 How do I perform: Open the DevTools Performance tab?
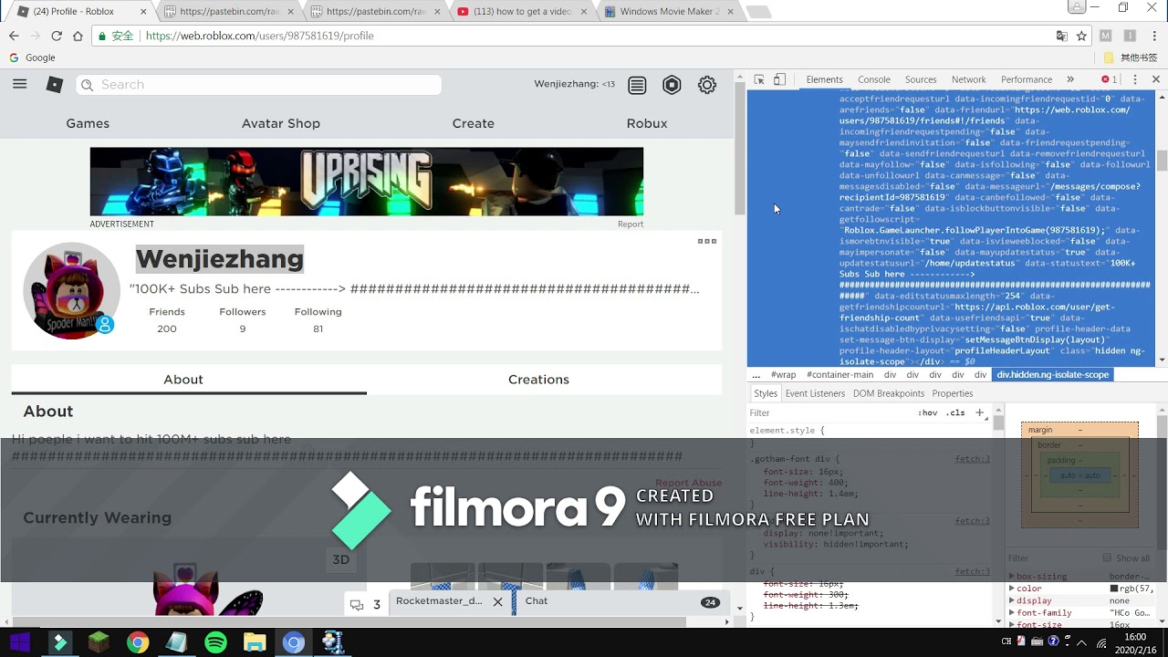[1027, 79]
